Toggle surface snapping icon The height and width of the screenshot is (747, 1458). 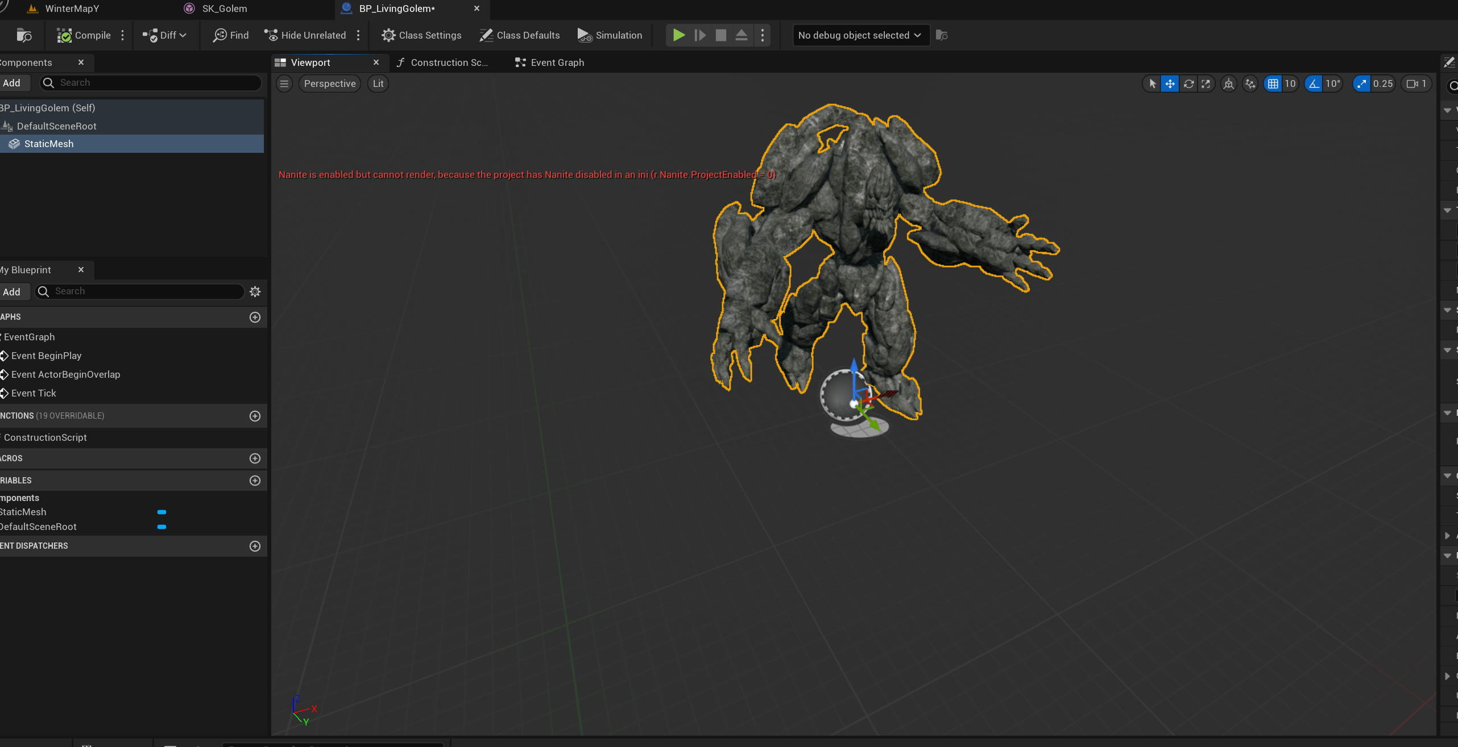(x=1250, y=84)
